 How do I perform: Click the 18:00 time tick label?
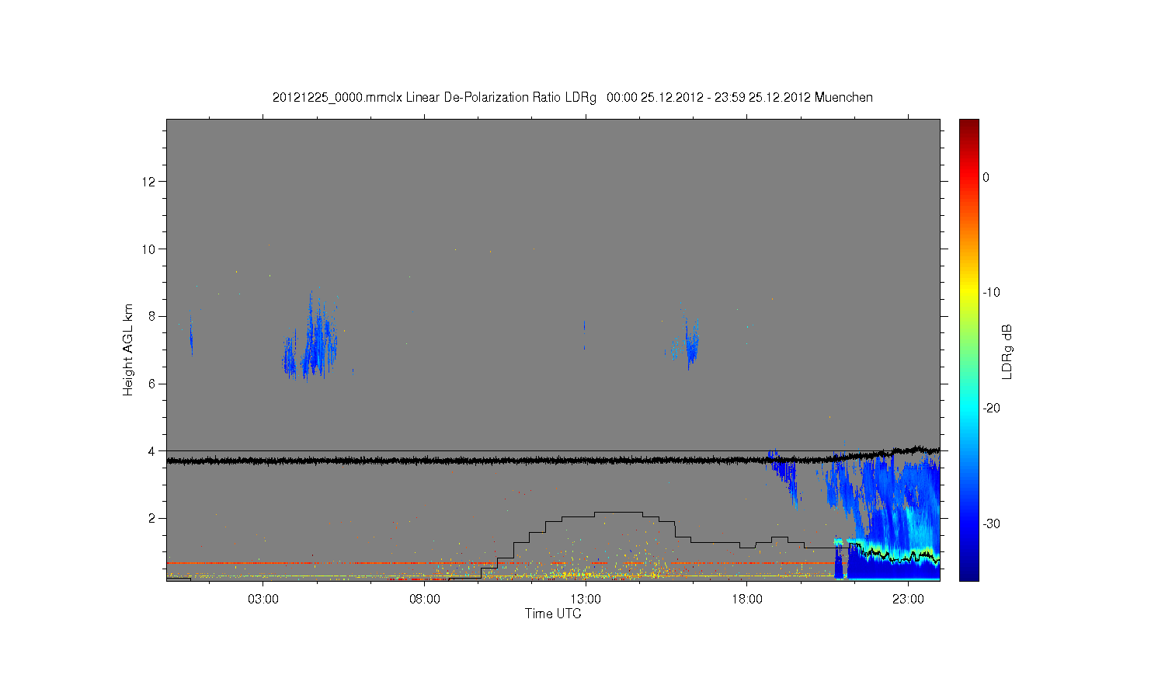[x=747, y=600]
